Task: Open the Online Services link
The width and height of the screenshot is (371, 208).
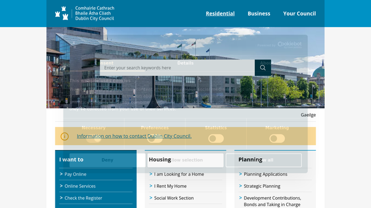Action: pyautogui.click(x=80, y=186)
